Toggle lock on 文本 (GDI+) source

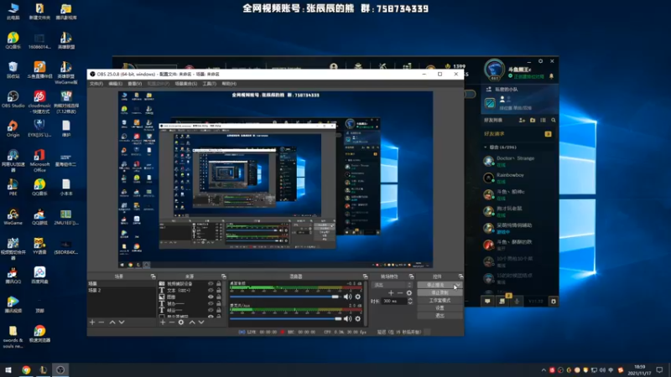coord(219,290)
